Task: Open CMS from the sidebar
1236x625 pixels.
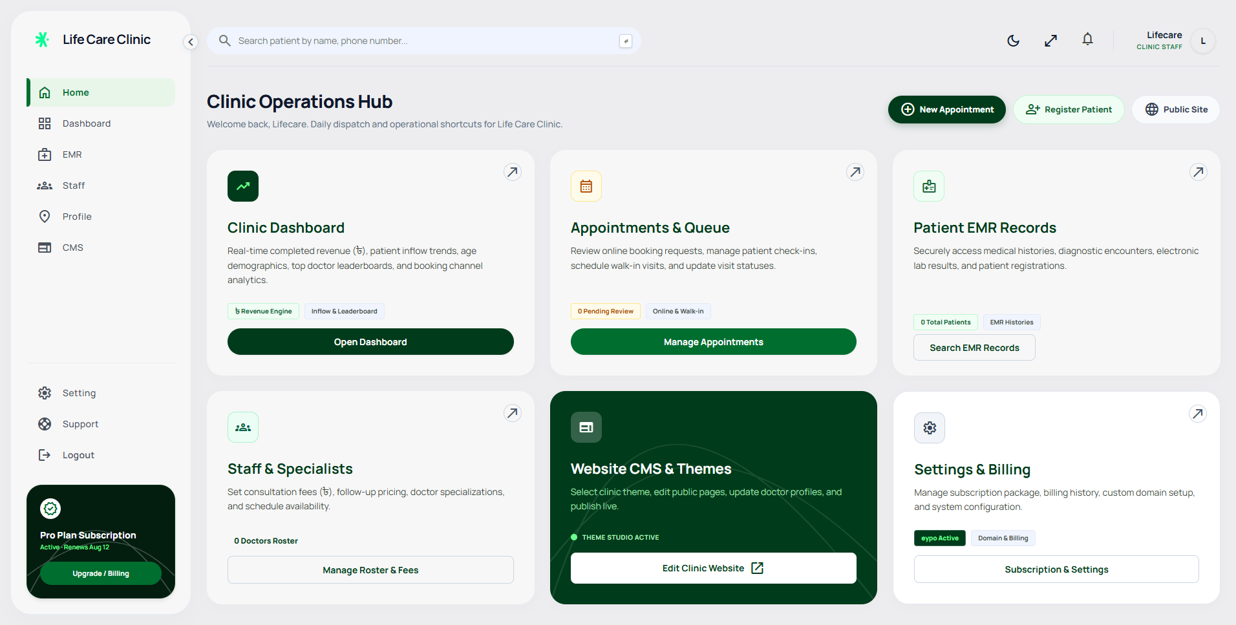Action: [101, 248]
